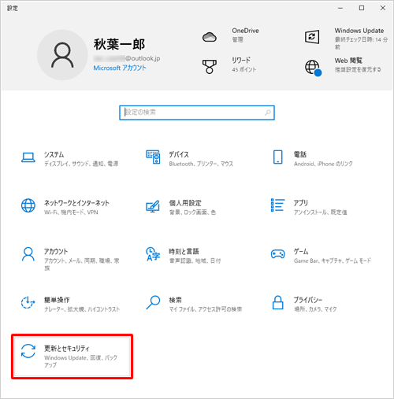
Task: Open the Microsoft アカウント link
Action: (120, 68)
